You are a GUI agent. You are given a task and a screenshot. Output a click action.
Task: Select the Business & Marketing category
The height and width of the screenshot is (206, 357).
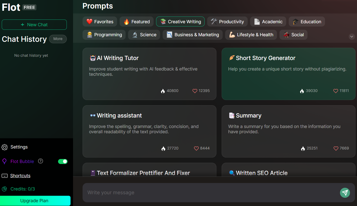click(x=193, y=35)
